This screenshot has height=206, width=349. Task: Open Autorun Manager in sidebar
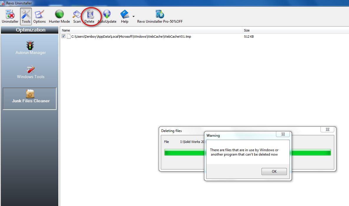click(31, 48)
